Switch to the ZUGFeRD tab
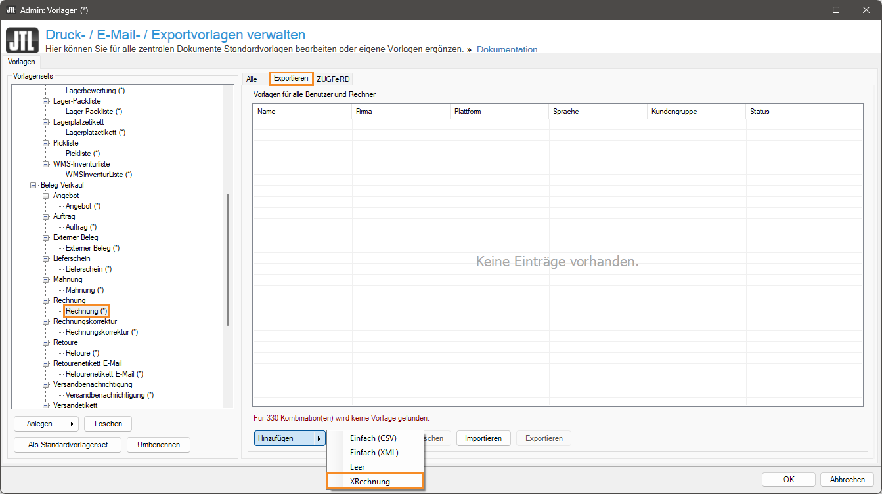This screenshot has height=494, width=882. click(333, 79)
